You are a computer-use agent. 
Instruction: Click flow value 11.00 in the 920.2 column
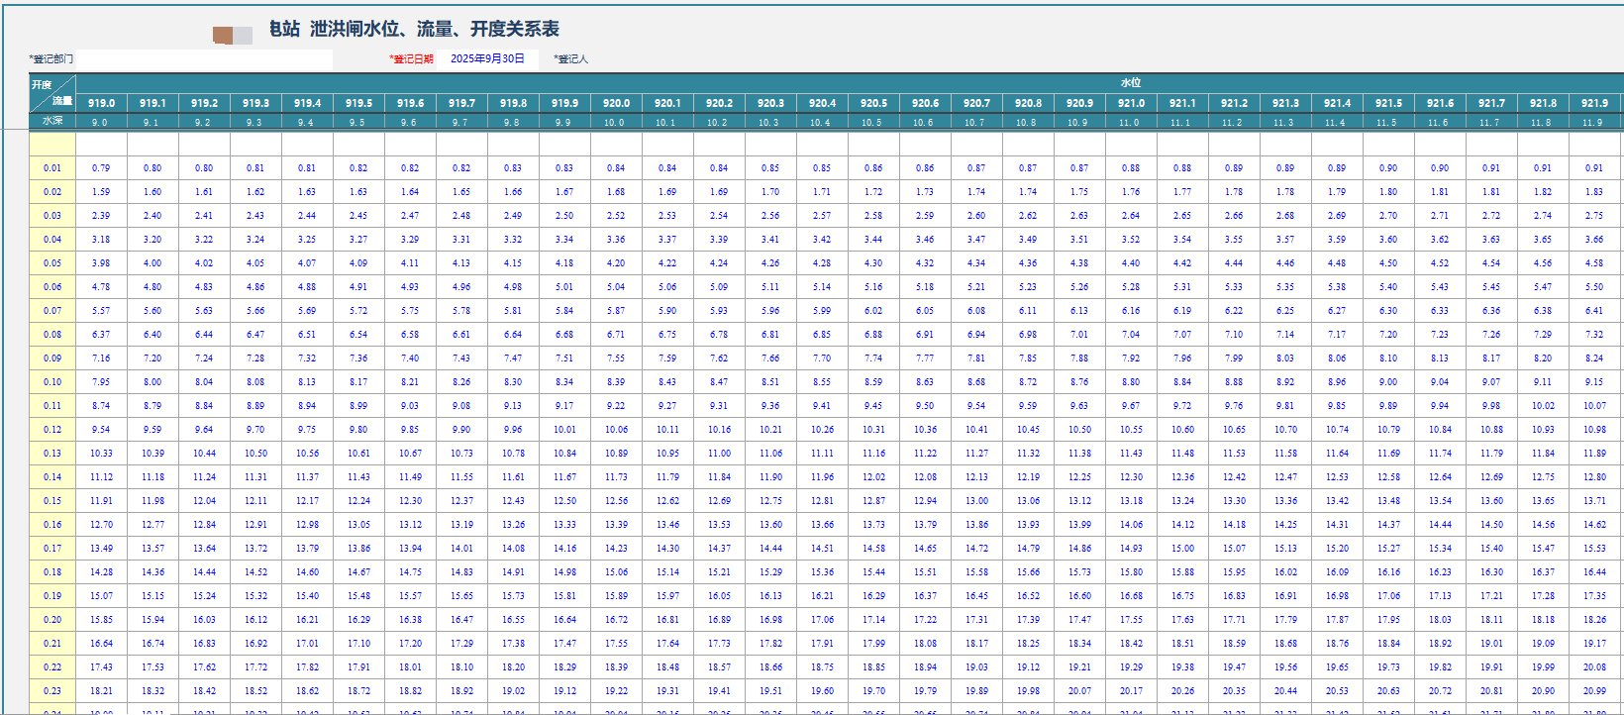click(719, 454)
